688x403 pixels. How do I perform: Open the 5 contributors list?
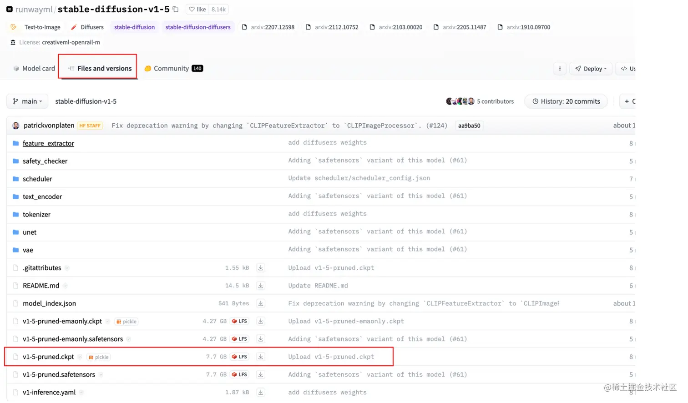coord(480,101)
